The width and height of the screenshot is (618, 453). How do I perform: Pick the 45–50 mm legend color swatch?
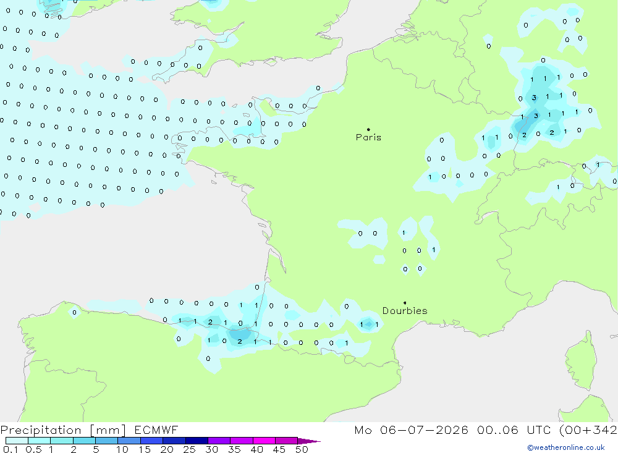click(x=287, y=441)
